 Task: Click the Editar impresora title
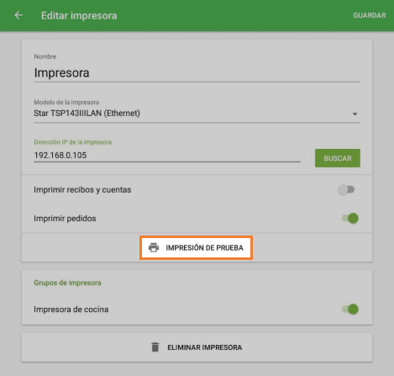click(x=79, y=16)
